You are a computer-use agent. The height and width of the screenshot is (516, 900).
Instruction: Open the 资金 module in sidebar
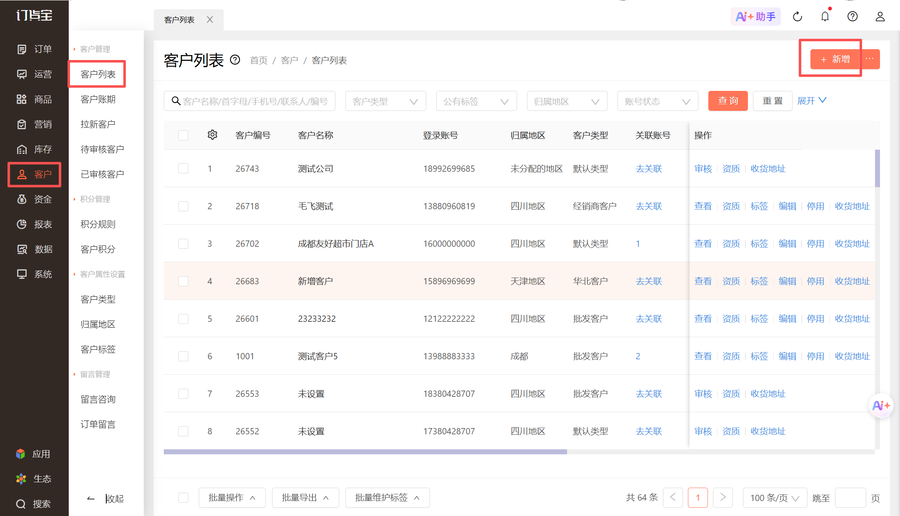click(x=34, y=199)
